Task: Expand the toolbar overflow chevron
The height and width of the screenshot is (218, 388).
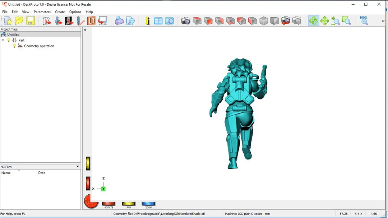Action: 383,21
